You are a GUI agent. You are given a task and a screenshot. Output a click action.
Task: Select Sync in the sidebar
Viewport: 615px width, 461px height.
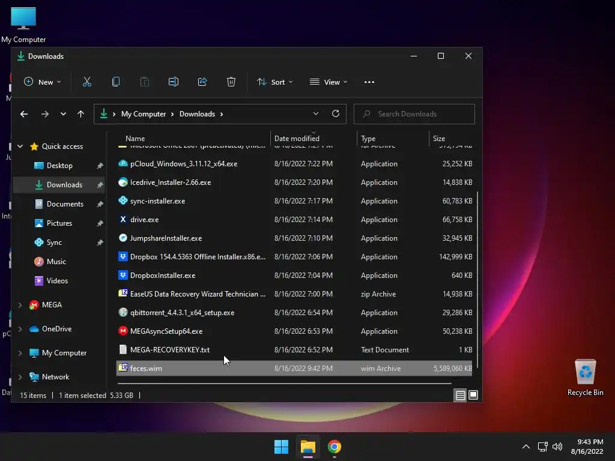59,243
